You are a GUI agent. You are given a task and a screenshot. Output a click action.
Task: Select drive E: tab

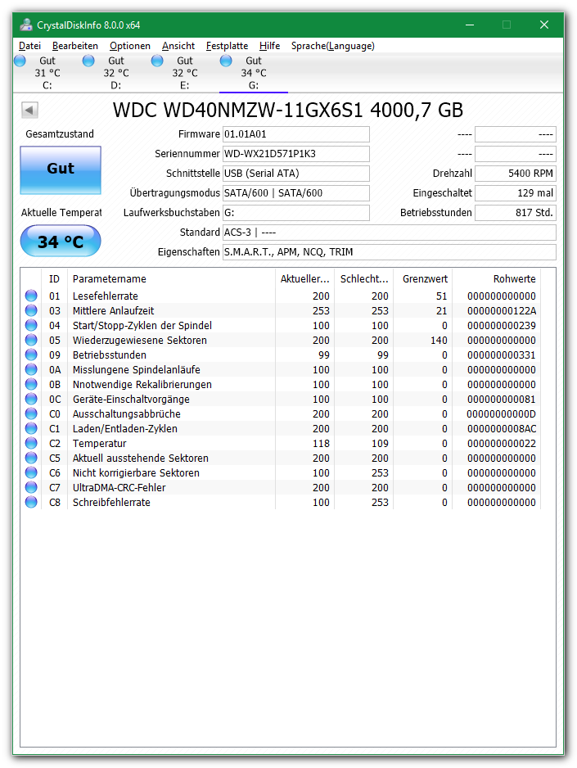pyautogui.click(x=184, y=73)
